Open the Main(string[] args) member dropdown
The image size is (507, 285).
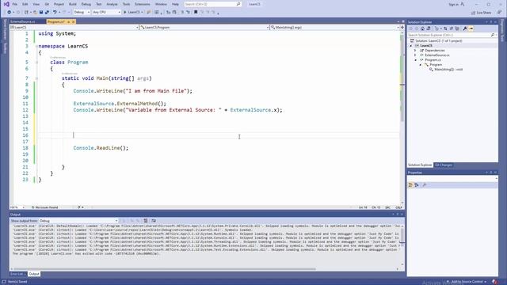tap(334, 28)
